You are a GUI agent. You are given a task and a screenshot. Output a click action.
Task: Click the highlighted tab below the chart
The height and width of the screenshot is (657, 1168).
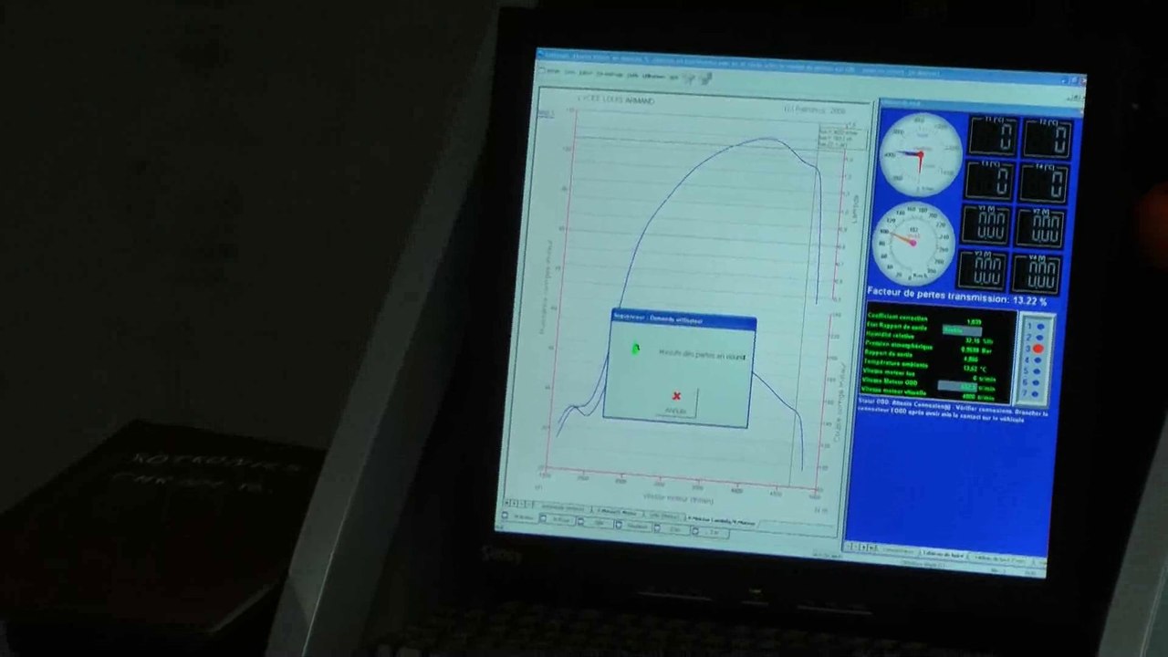[x=722, y=521]
